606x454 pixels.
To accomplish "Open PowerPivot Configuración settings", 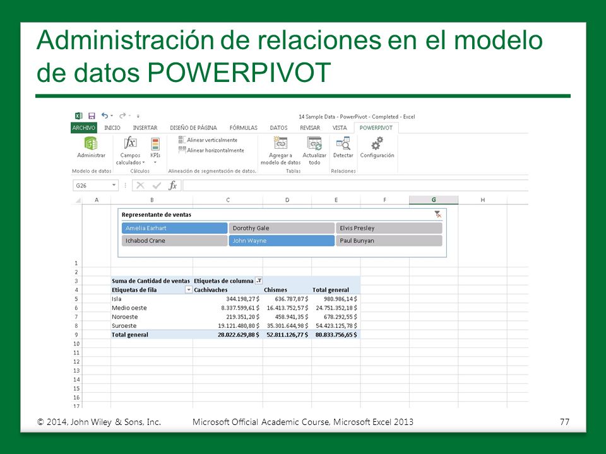I will [x=377, y=148].
